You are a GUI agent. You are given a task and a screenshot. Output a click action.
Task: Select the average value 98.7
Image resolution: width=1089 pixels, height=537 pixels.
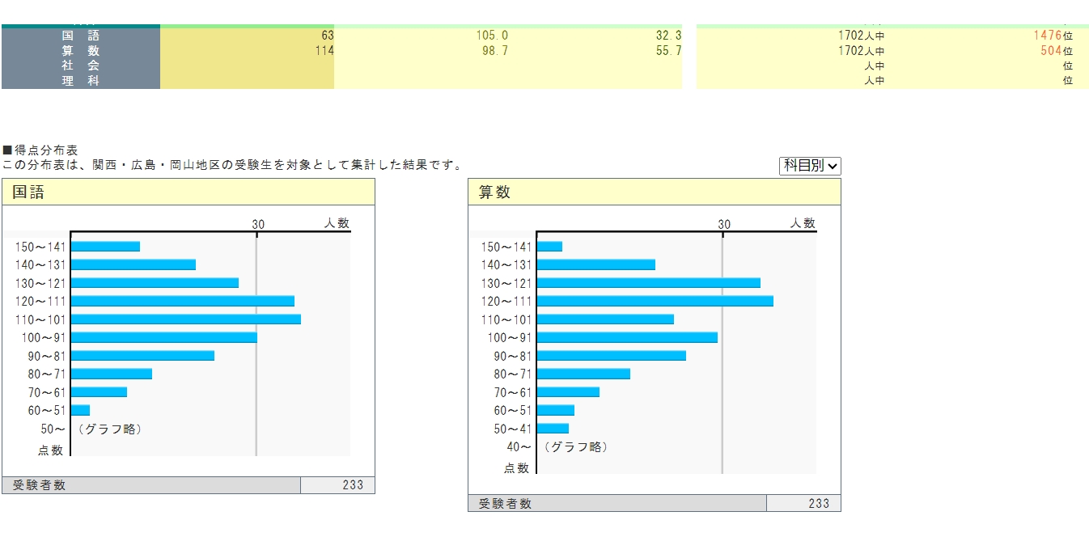coord(494,51)
